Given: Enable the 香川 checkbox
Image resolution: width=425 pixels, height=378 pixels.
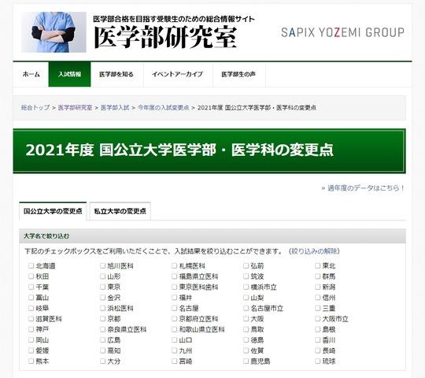Looking at the screenshot, I should (x=318, y=339).
